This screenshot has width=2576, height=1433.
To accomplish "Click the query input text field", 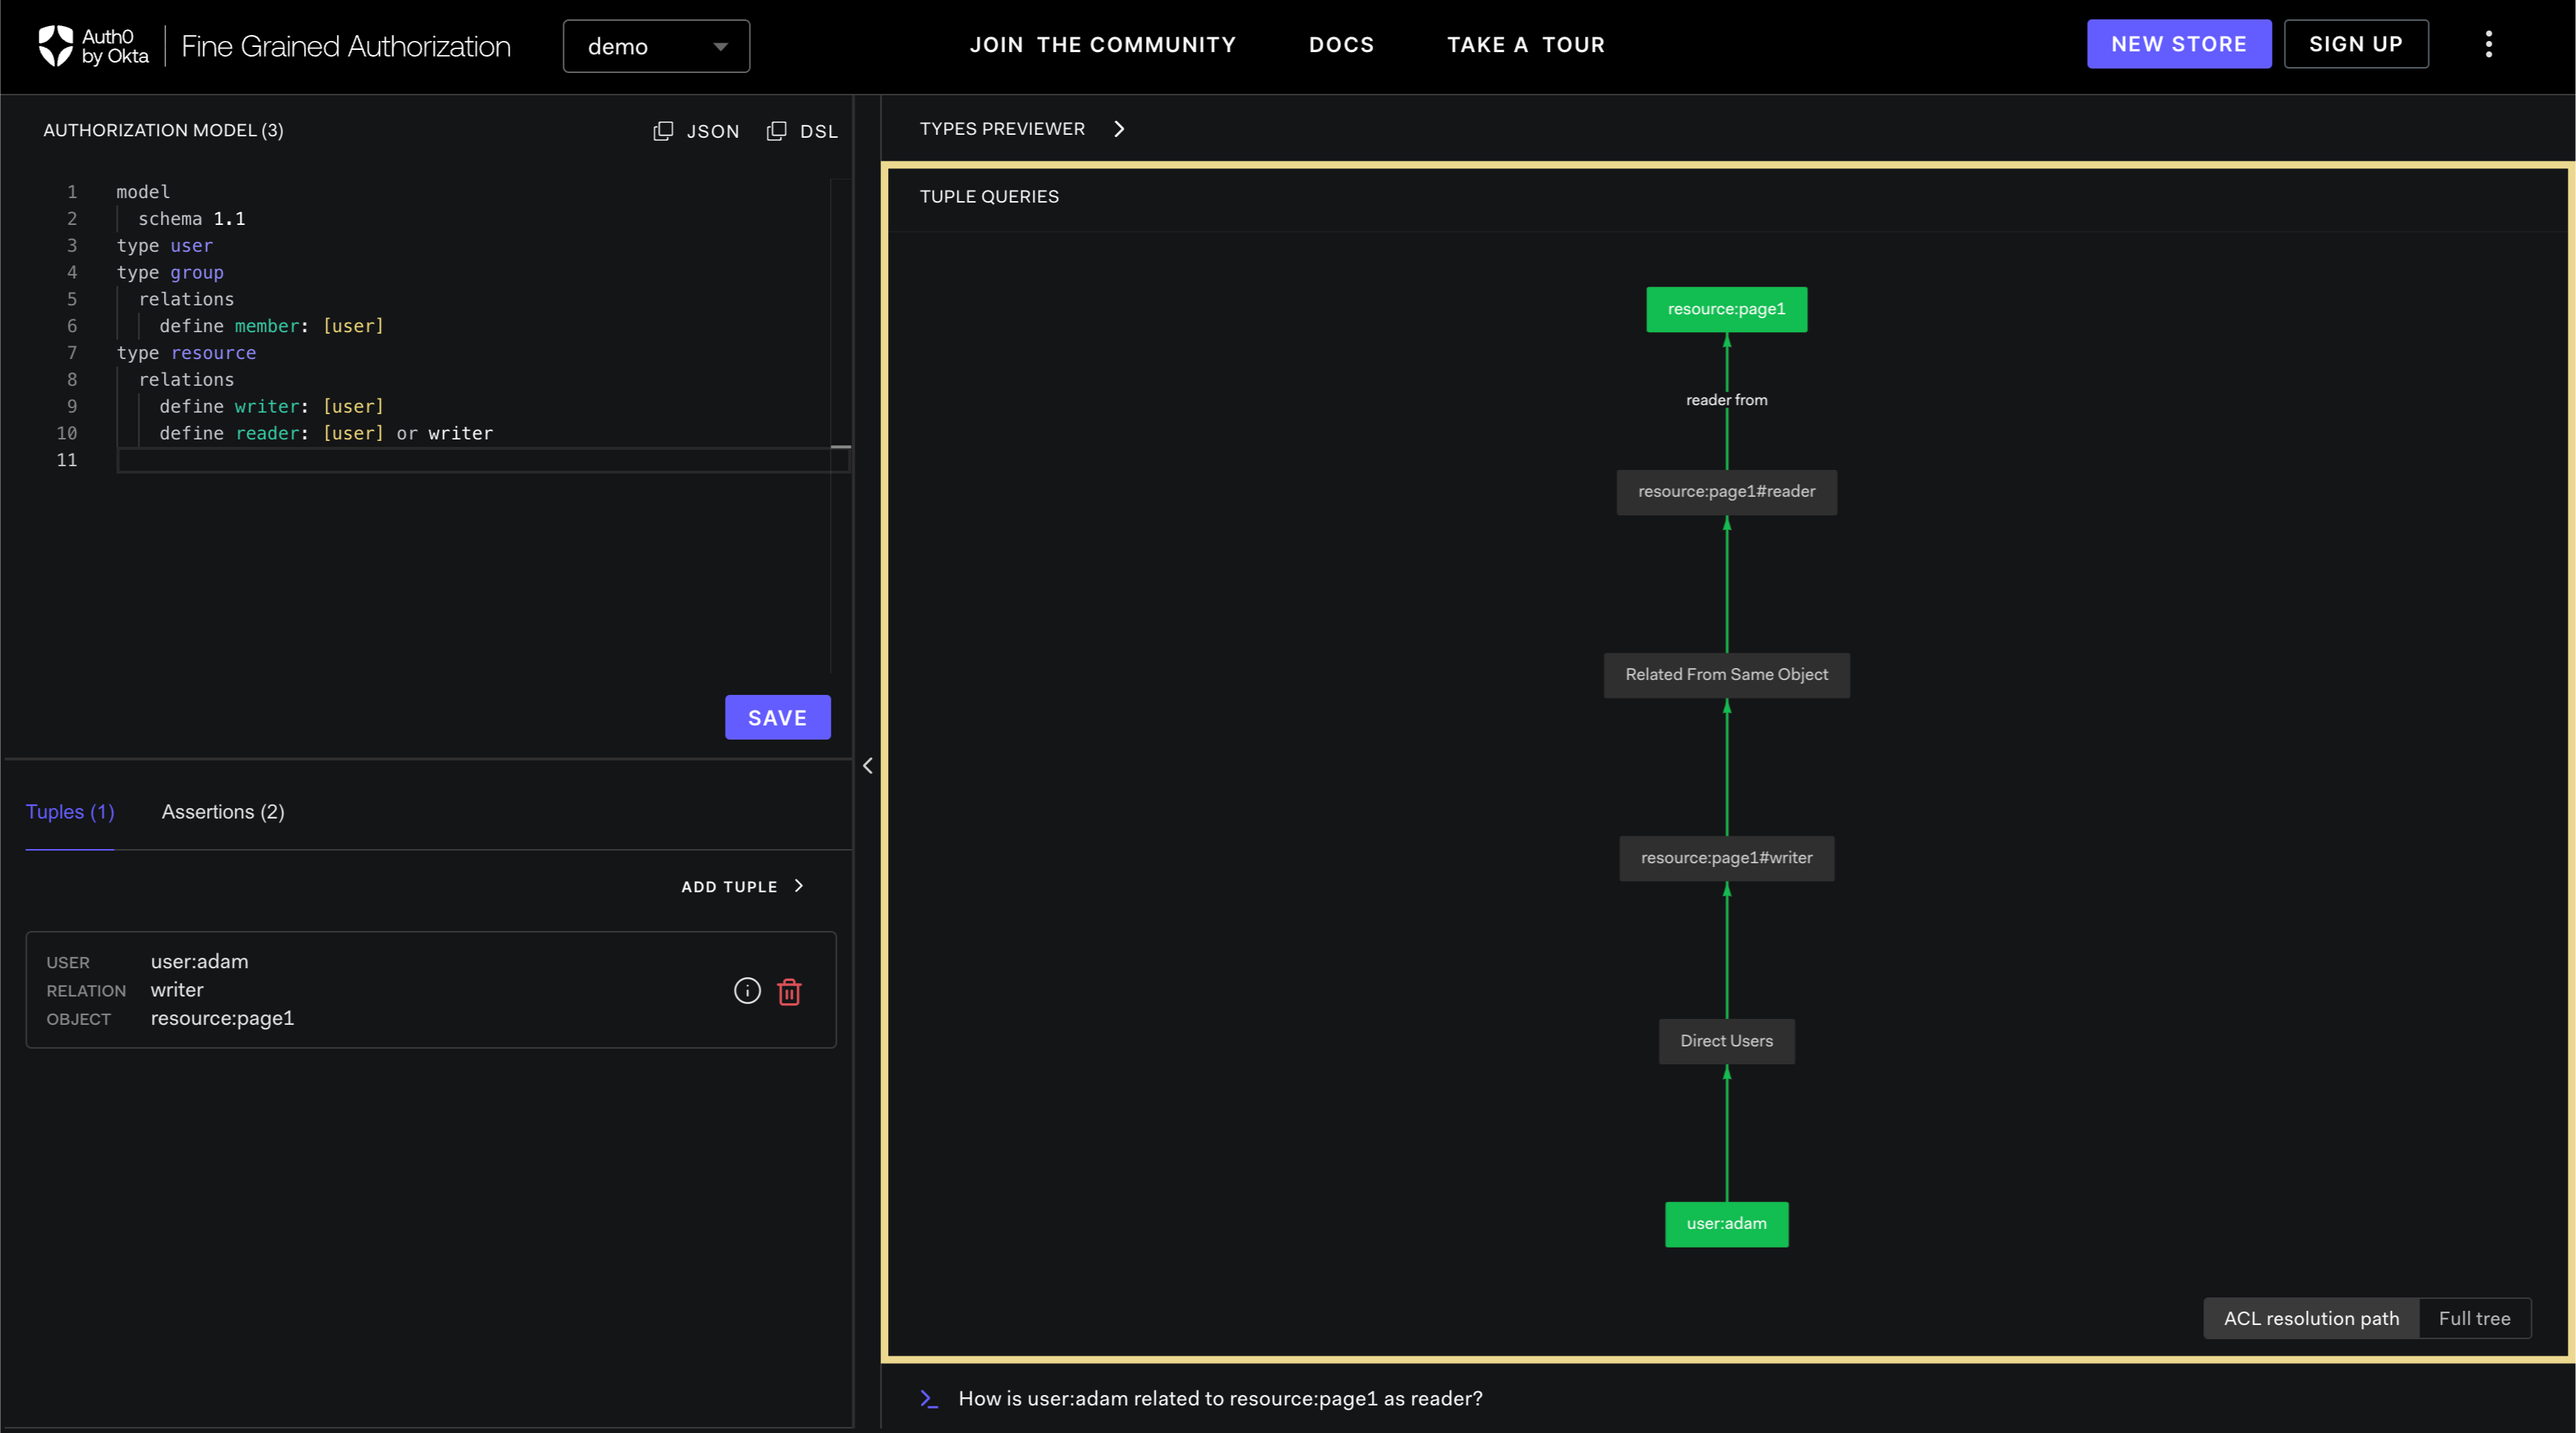I will pyautogui.click(x=1220, y=1398).
